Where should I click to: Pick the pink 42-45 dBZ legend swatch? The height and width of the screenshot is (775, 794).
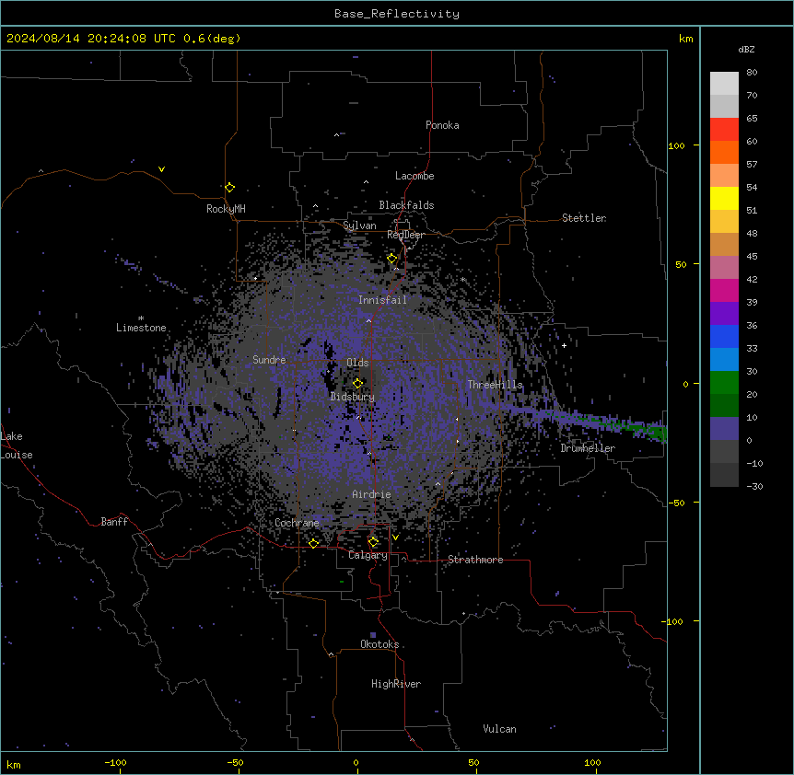coord(724,268)
